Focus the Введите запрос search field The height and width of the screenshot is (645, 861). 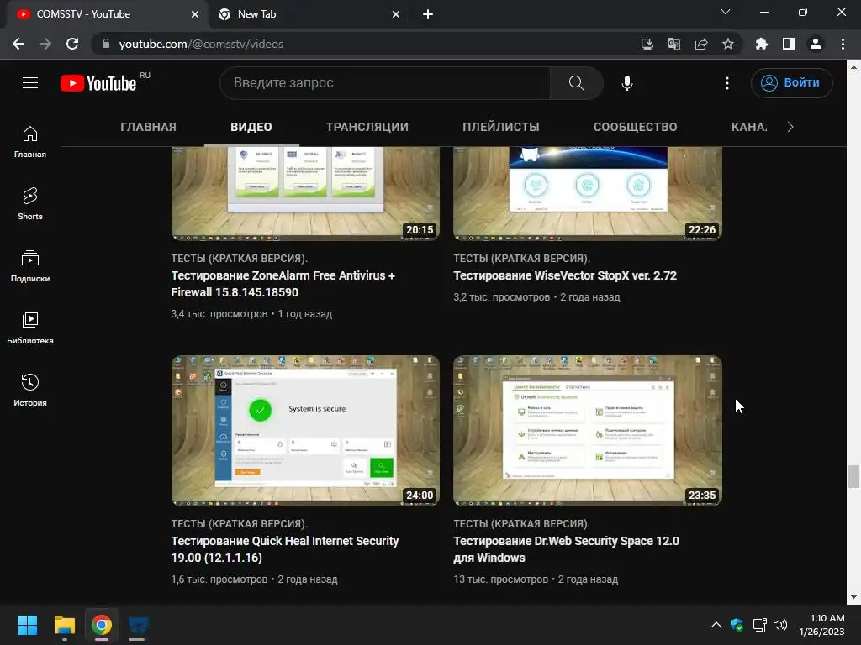[x=385, y=83]
